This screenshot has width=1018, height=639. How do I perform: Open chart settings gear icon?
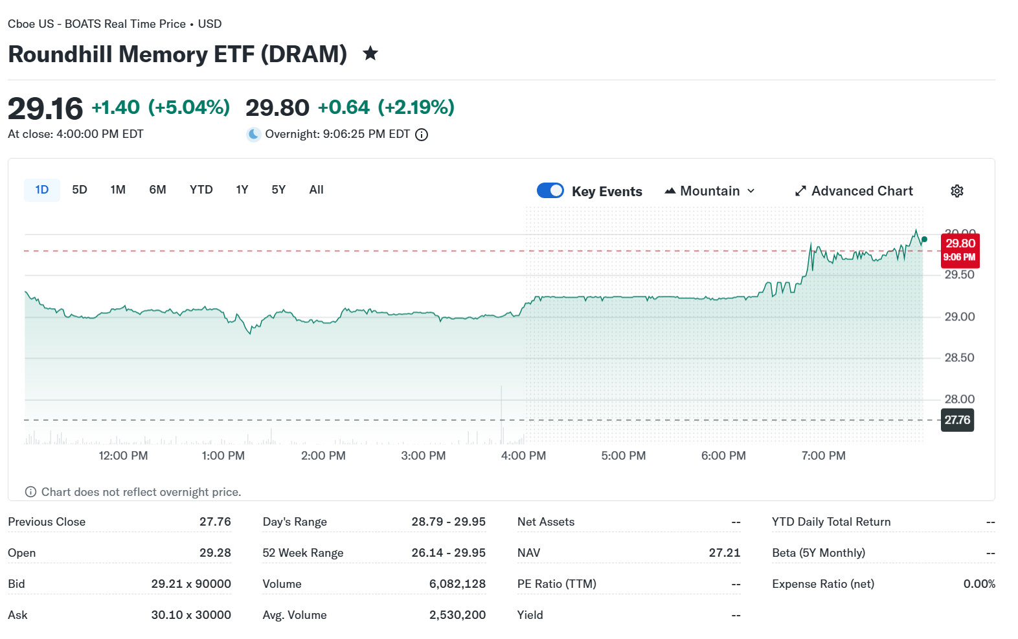pyautogui.click(x=956, y=191)
